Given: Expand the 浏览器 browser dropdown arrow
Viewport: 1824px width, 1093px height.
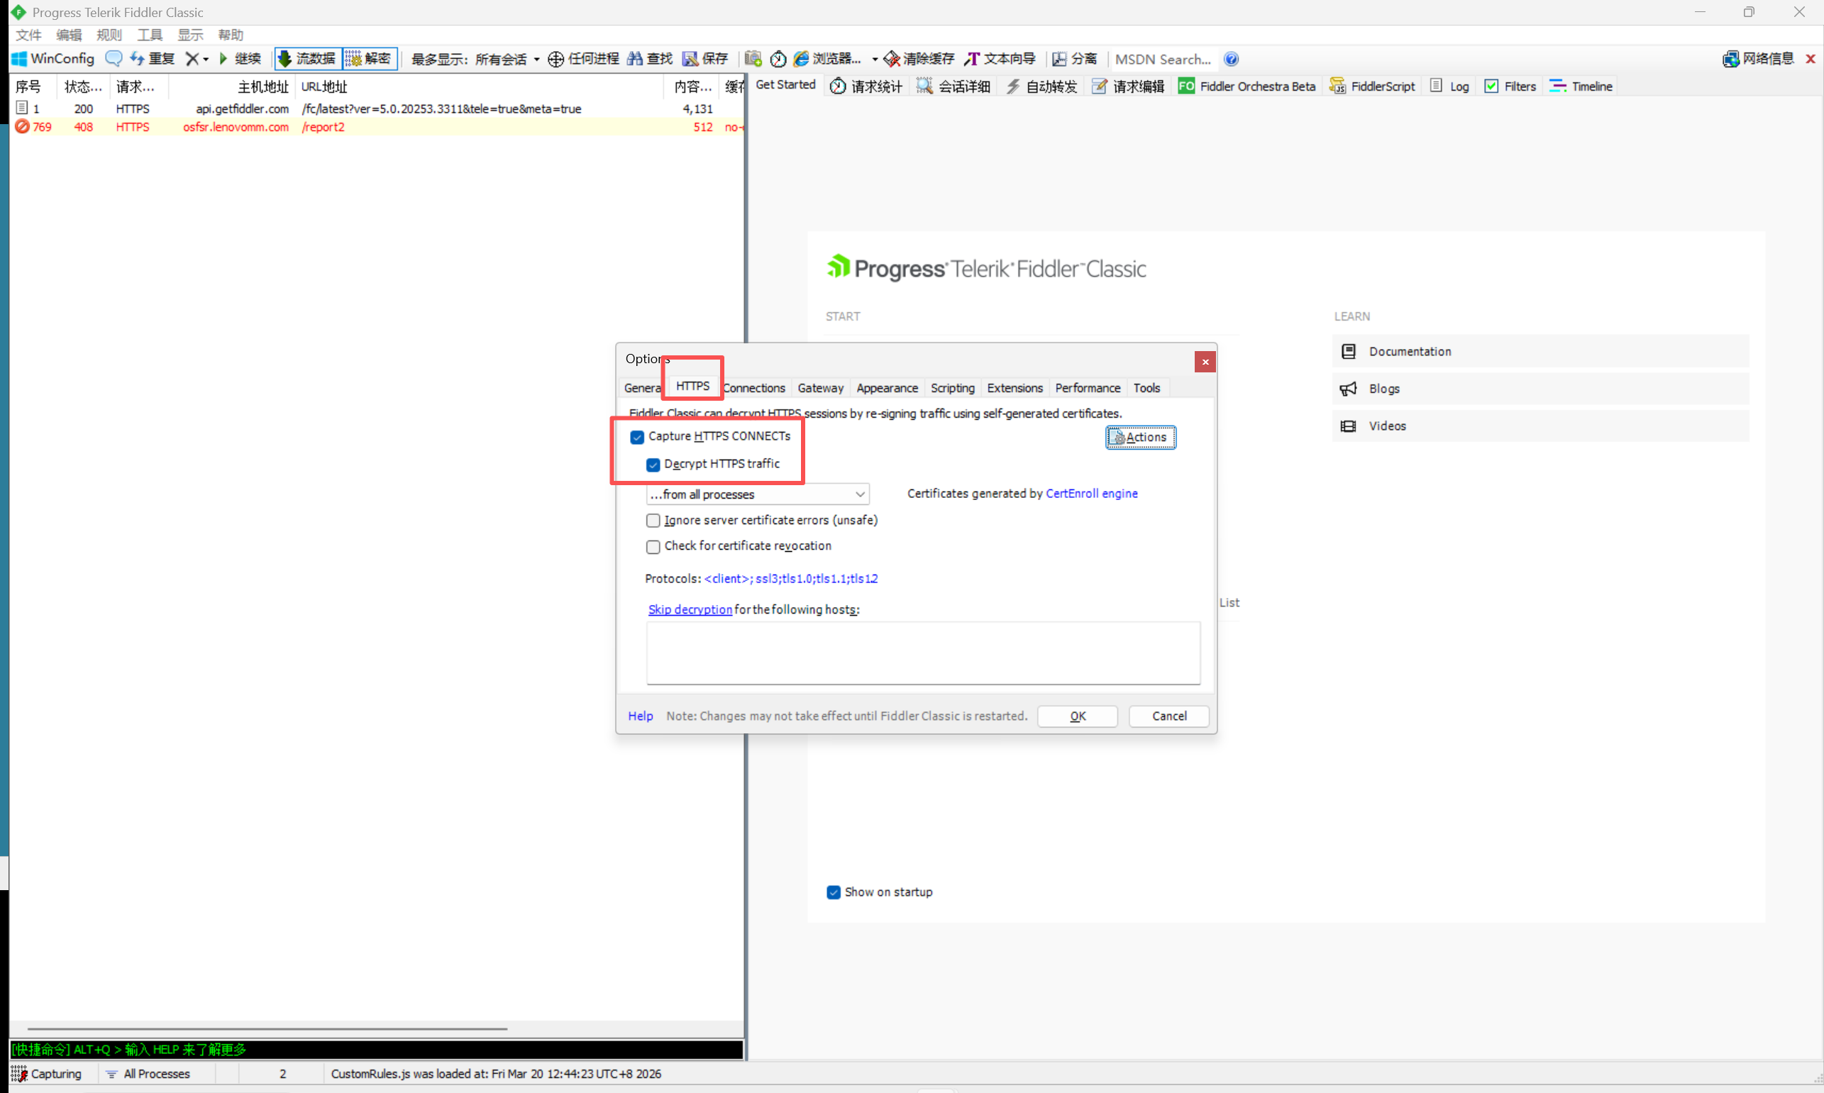Looking at the screenshot, I should point(875,59).
